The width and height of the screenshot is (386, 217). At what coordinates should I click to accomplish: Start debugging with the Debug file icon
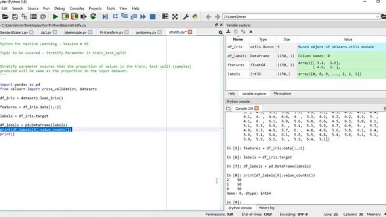point(105,17)
